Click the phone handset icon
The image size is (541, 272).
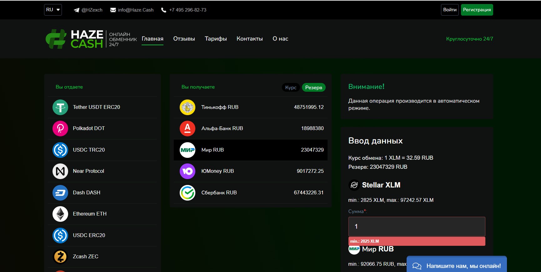[x=164, y=10]
